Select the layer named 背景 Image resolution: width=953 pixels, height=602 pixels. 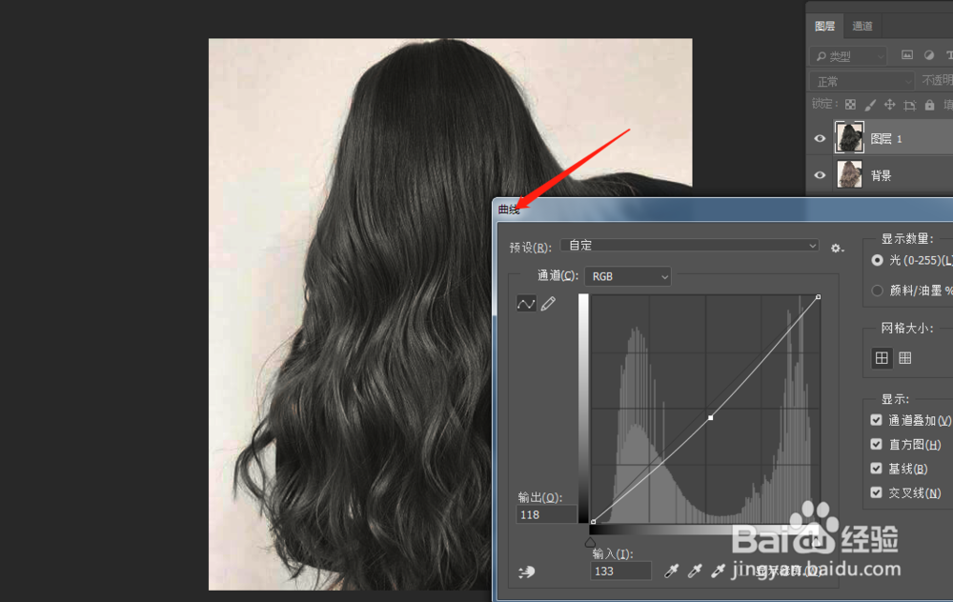tap(881, 176)
